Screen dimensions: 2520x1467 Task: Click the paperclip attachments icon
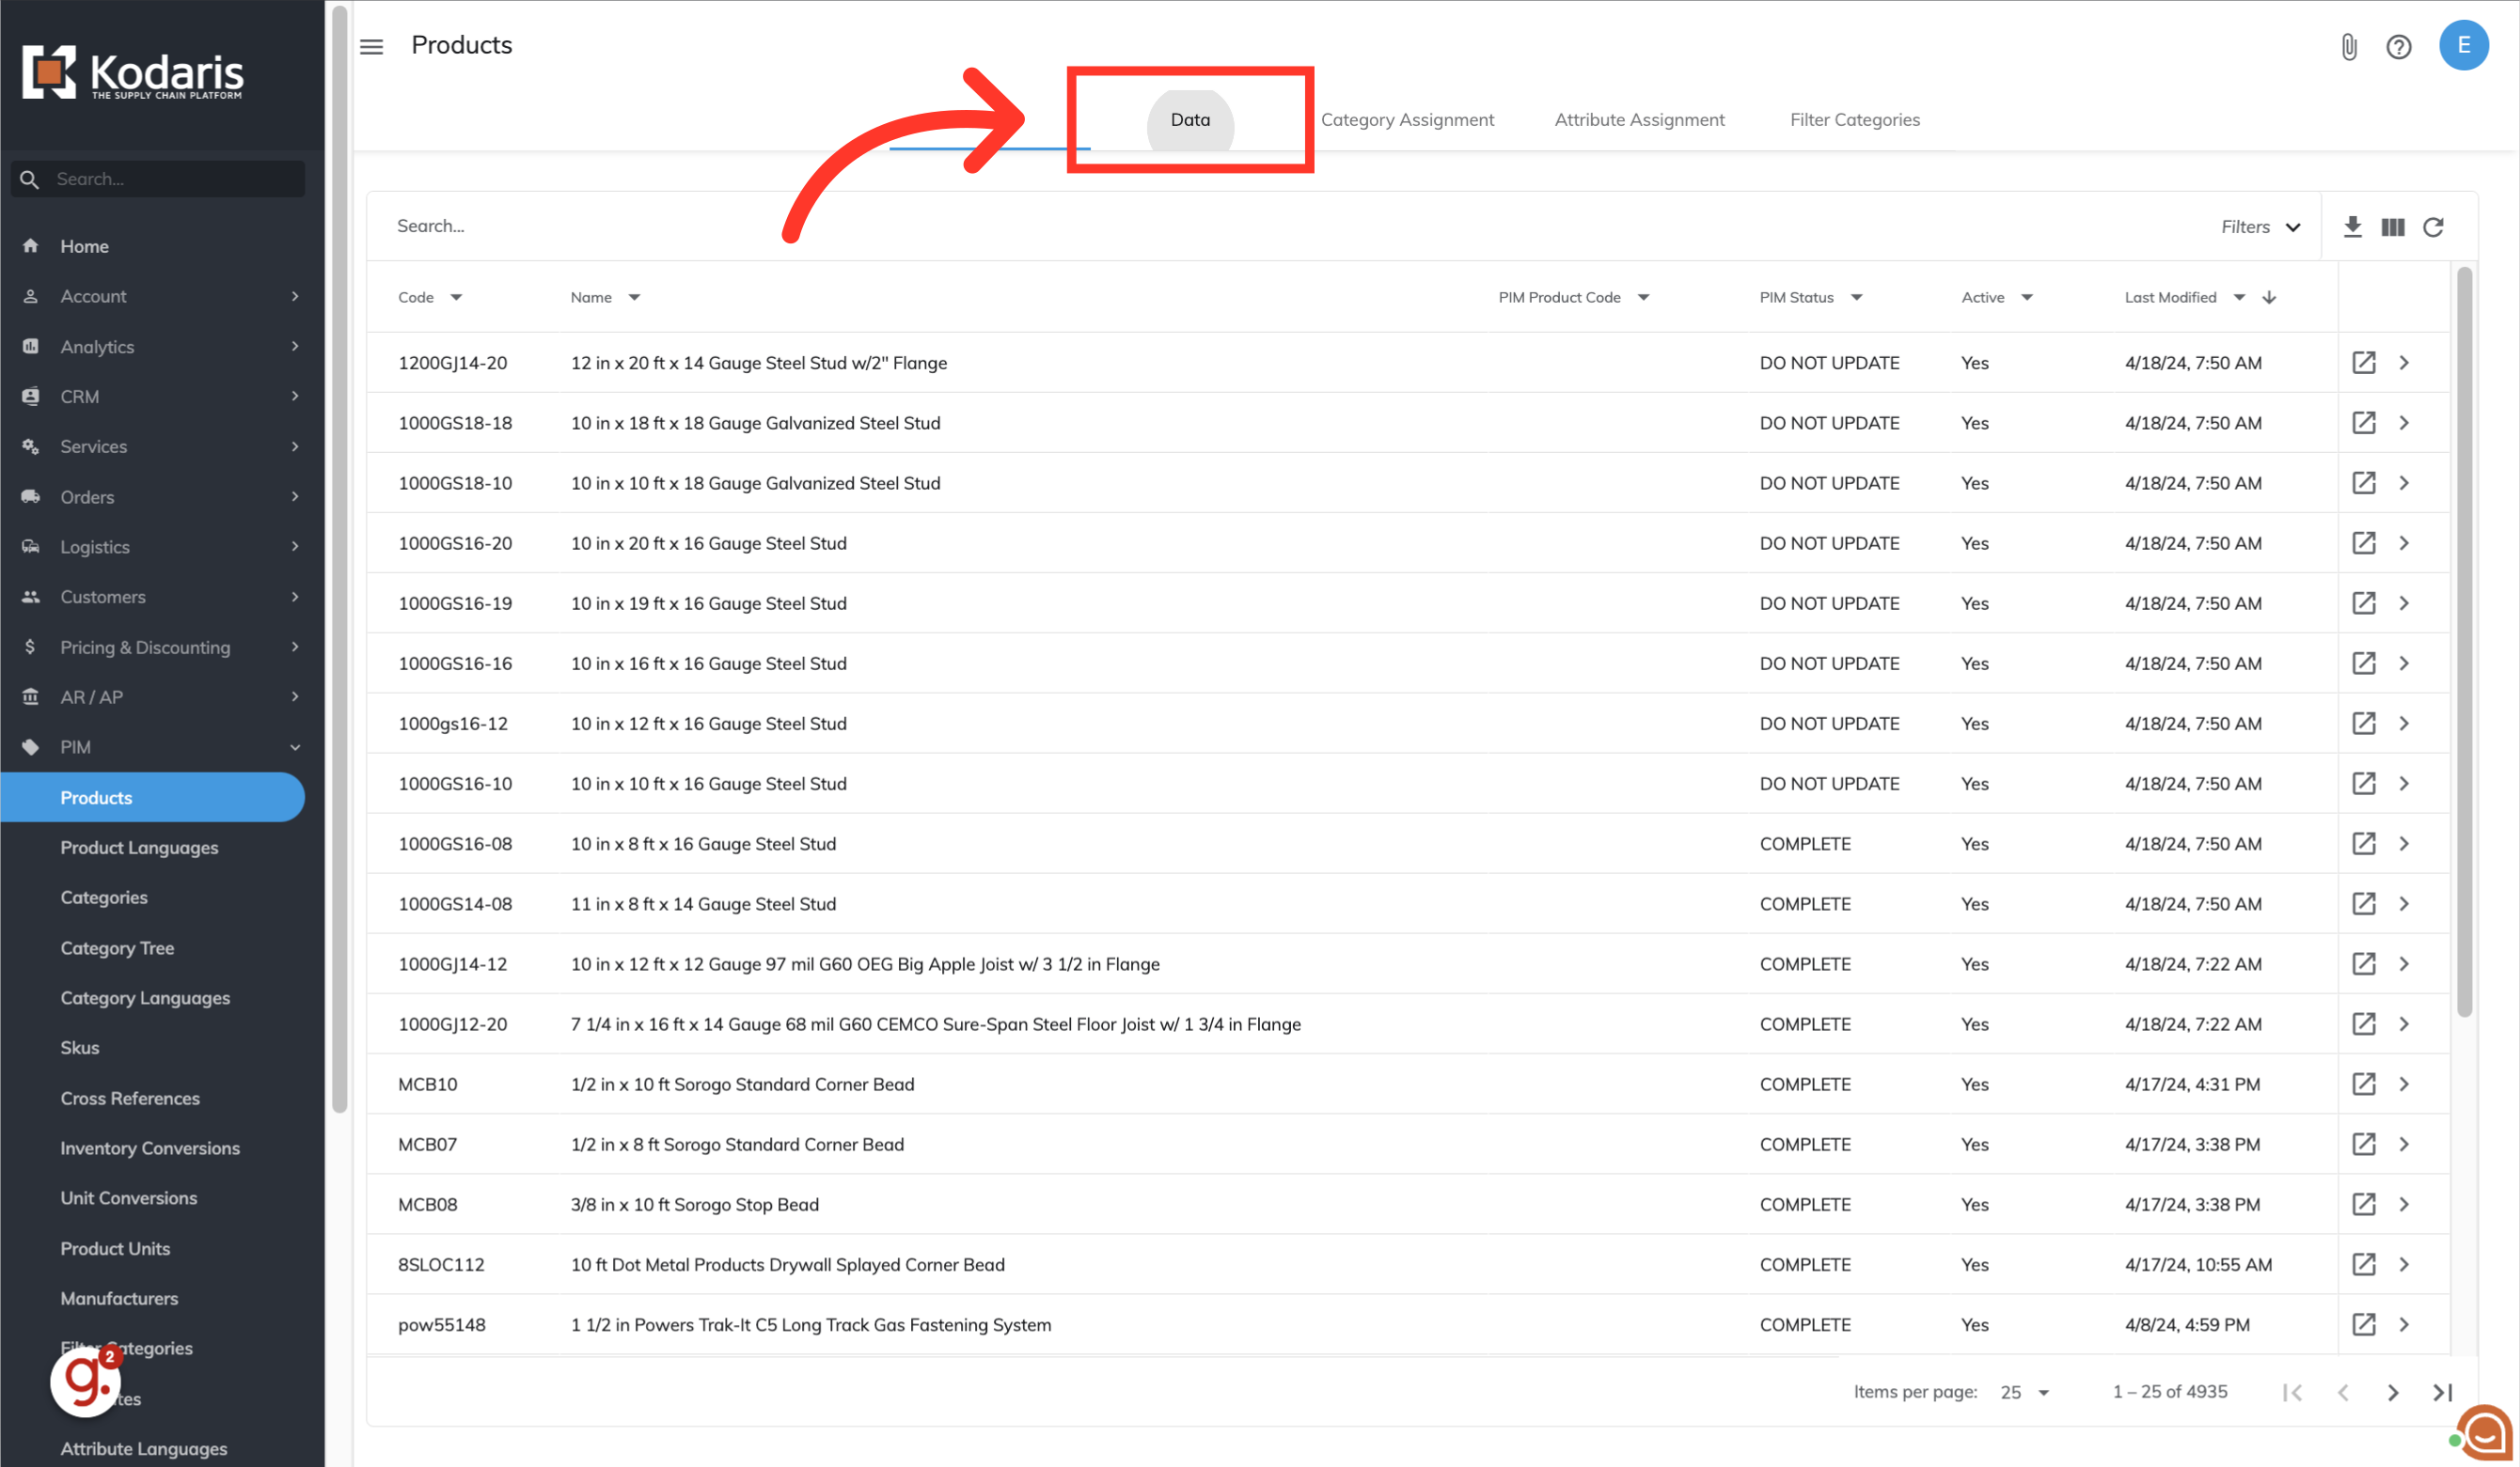2349,47
